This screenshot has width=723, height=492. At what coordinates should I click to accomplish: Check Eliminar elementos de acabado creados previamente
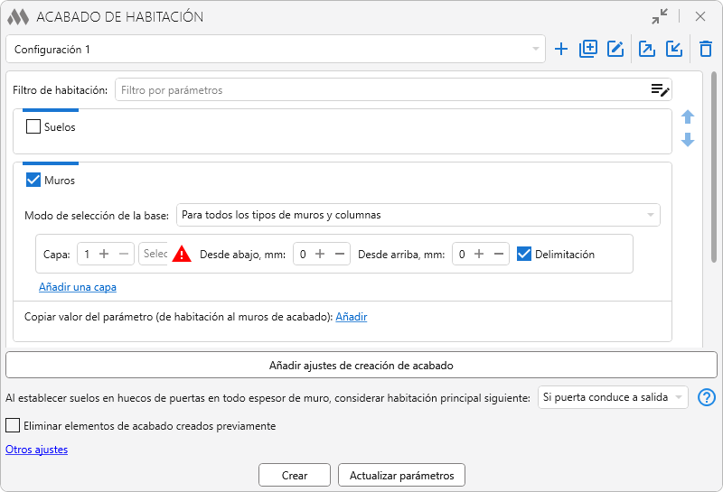click(x=13, y=426)
